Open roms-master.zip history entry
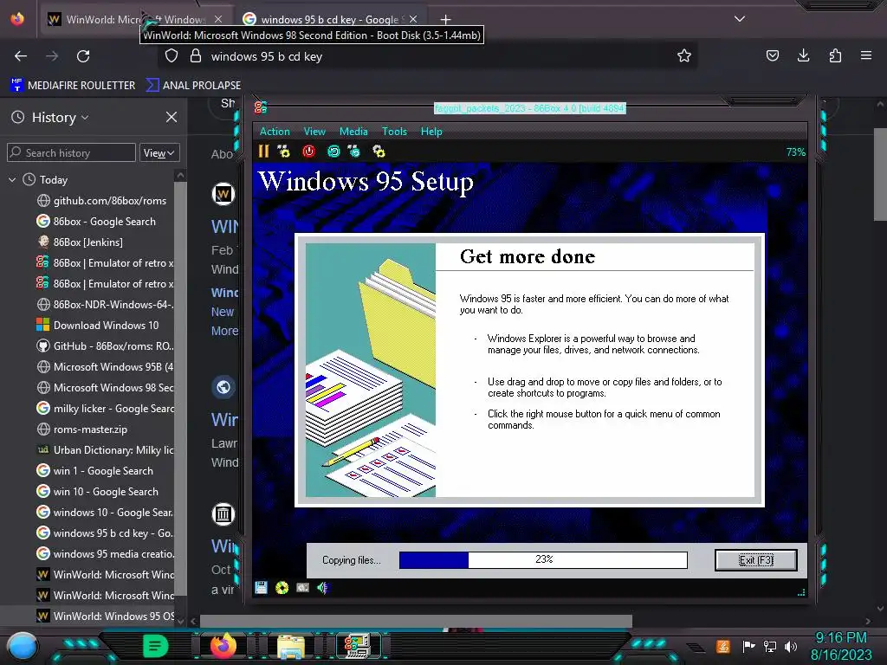Image resolution: width=887 pixels, height=665 pixels. point(82,429)
